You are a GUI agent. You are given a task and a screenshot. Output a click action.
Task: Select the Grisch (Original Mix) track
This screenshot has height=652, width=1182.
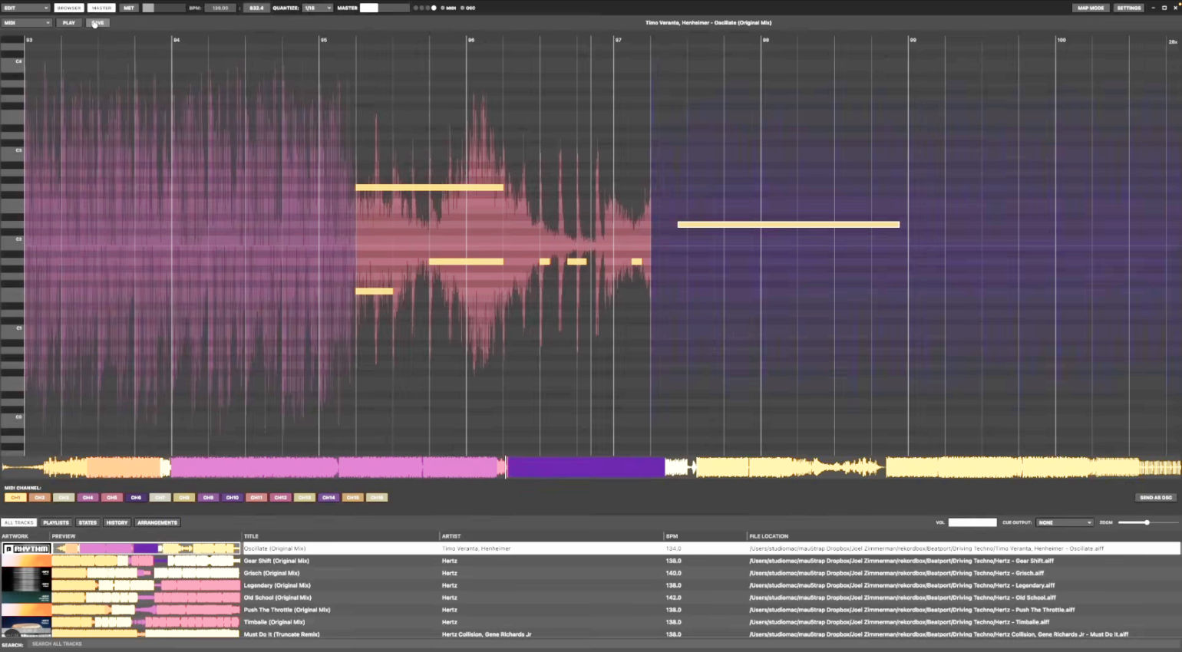(x=272, y=573)
